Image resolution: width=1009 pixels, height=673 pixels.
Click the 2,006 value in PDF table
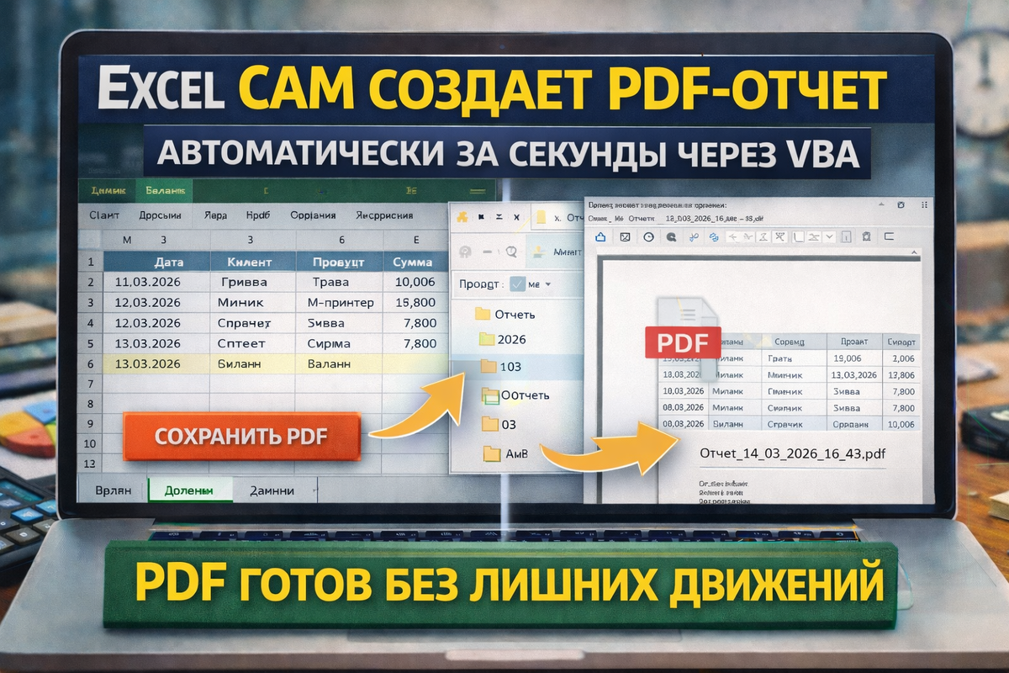point(901,358)
